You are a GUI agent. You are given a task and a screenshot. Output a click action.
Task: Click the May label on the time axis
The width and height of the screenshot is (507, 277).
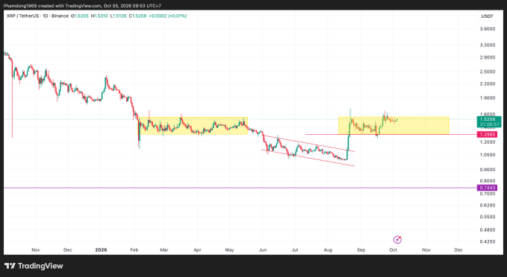coord(229,250)
